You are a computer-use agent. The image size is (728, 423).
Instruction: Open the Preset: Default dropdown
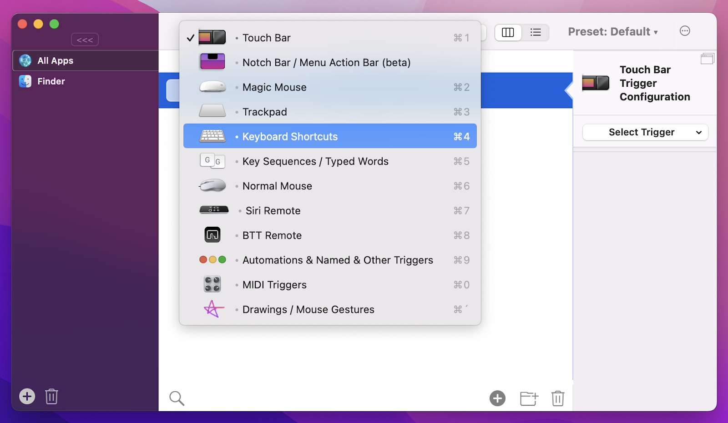[x=612, y=31]
